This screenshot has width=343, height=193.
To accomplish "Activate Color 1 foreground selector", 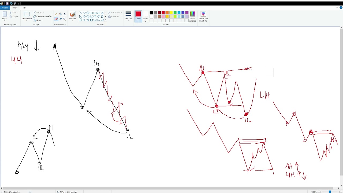I will (138, 17).
